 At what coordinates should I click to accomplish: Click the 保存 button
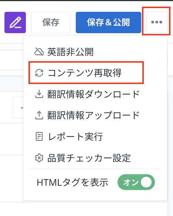point(51,22)
